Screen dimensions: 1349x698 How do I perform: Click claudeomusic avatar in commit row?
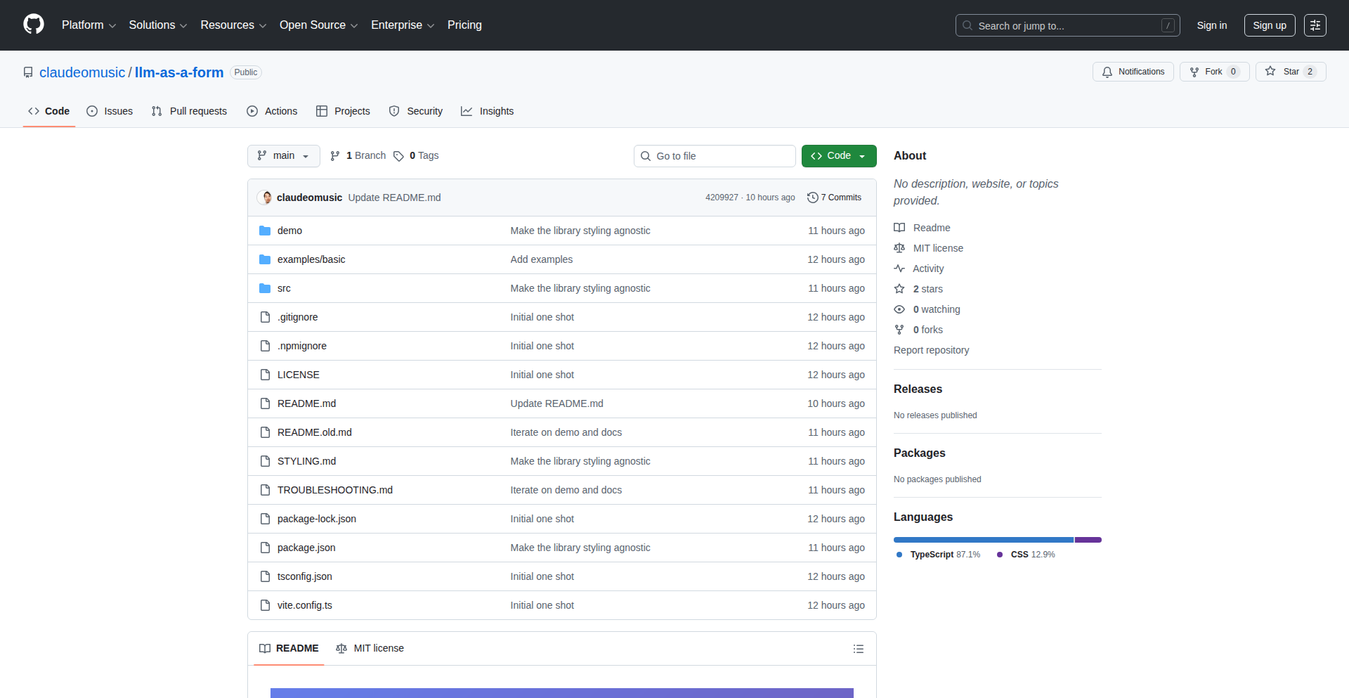pos(266,198)
